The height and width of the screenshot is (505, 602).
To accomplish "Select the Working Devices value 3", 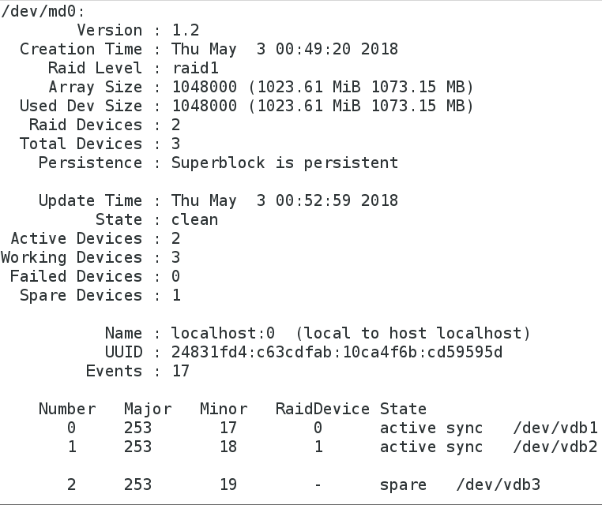I will [x=176, y=257].
